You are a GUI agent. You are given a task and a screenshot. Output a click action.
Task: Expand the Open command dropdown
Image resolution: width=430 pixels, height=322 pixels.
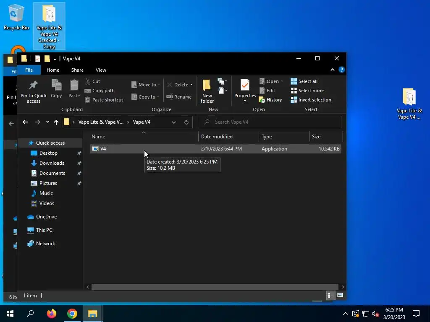click(x=282, y=81)
